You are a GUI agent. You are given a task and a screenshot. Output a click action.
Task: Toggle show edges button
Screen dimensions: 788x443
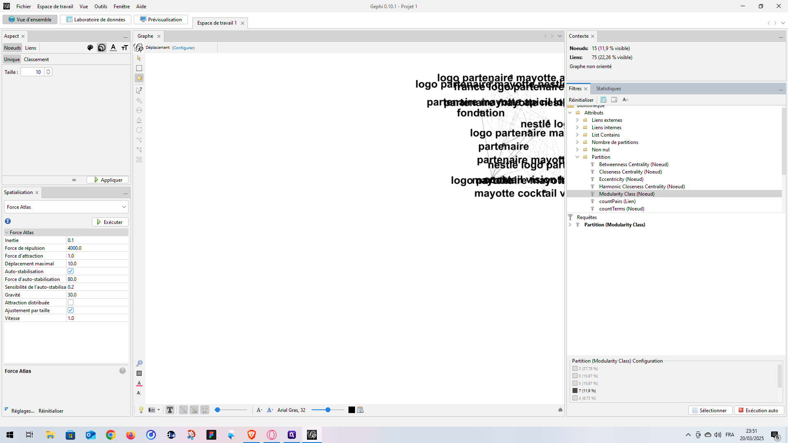click(183, 410)
